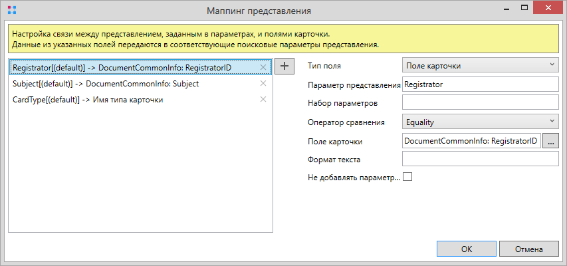Add a new mapping with plus button
The image size is (567, 266).
pyautogui.click(x=284, y=66)
